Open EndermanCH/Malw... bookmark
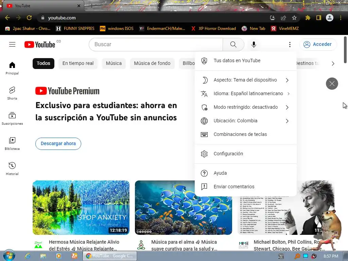 [162, 29]
